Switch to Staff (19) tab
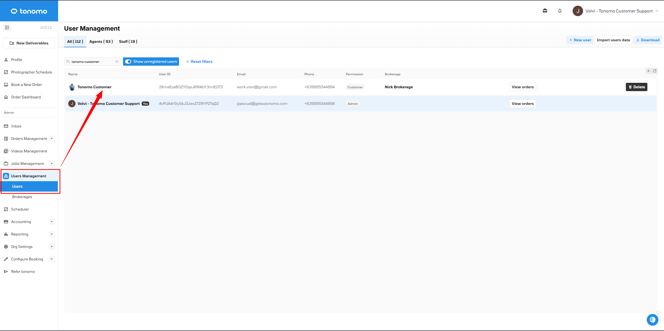Viewport: 664px width, 331px height. click(128, 42)
